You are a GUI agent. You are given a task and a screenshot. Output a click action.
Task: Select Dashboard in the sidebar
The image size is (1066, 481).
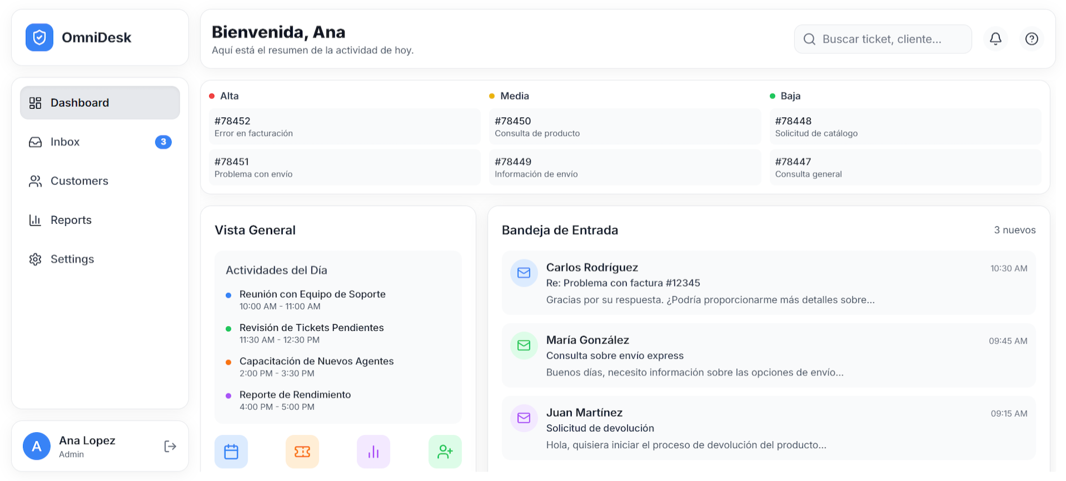100,103
